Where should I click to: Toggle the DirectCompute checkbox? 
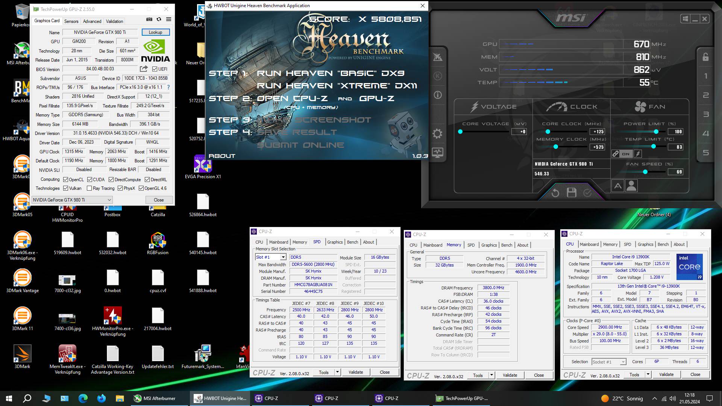coord(111,180)
